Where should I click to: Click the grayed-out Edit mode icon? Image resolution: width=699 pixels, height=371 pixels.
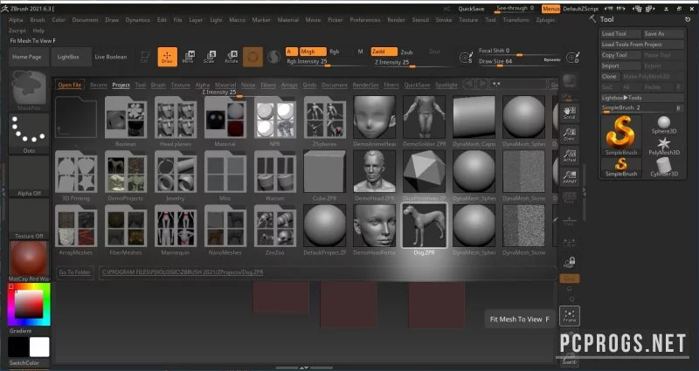[145, 57]
